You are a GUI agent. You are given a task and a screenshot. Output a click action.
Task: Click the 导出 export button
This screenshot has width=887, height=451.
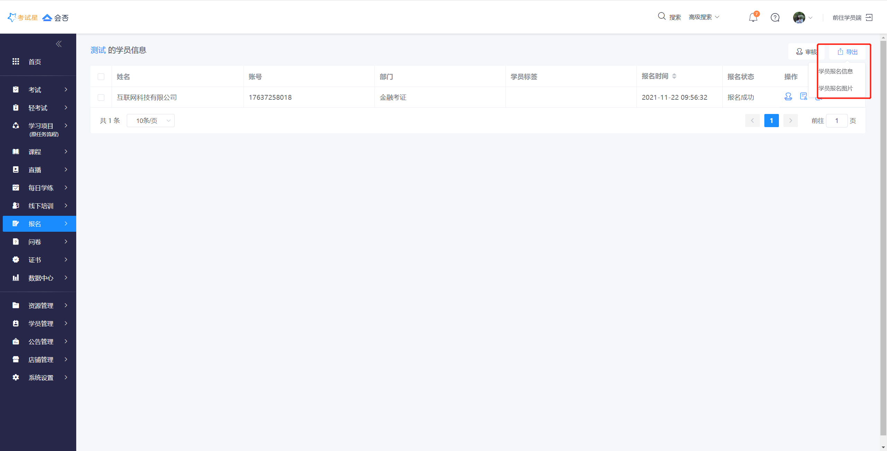847,52
